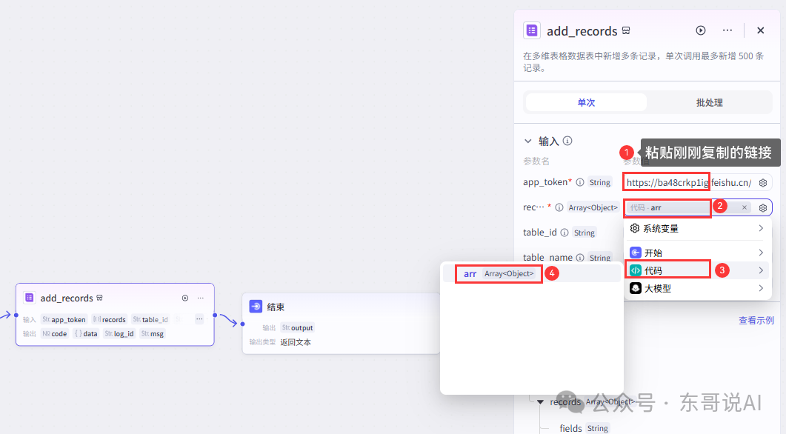Click add_records node icon on canvas
The height and width of the screenshot is (434, 786).
click(x=30, y=298)
